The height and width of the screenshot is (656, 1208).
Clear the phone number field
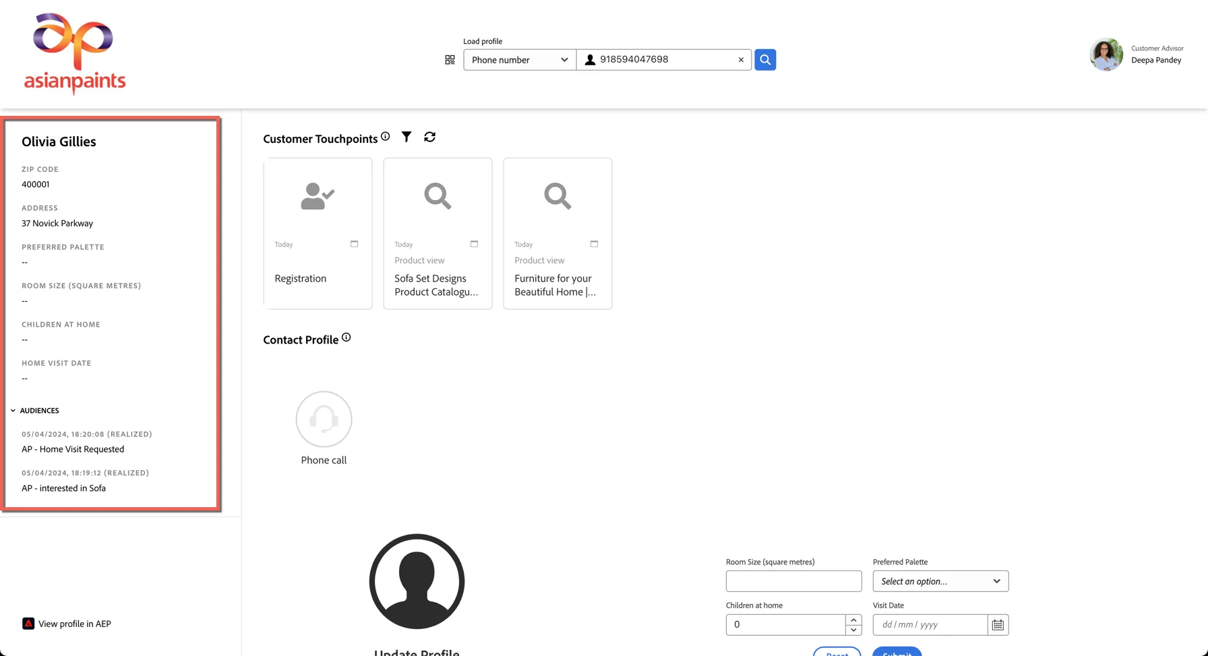(x=741, y=60)
